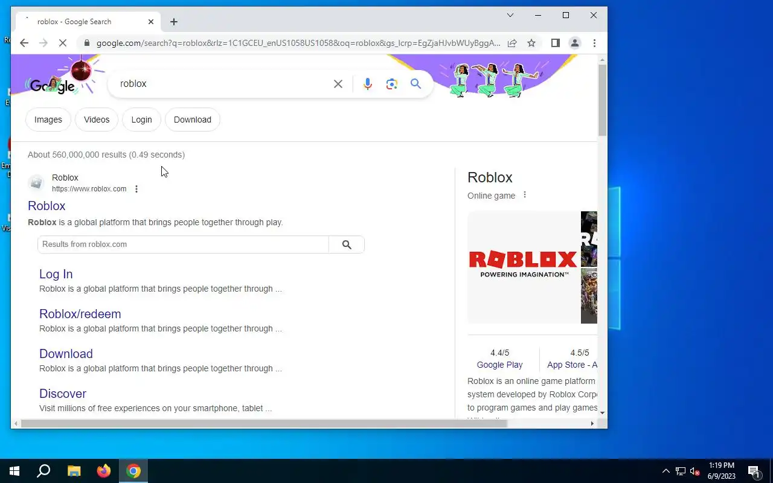Close the roblox Google Search tab
The image size is (773, 483).
point(151,22)
